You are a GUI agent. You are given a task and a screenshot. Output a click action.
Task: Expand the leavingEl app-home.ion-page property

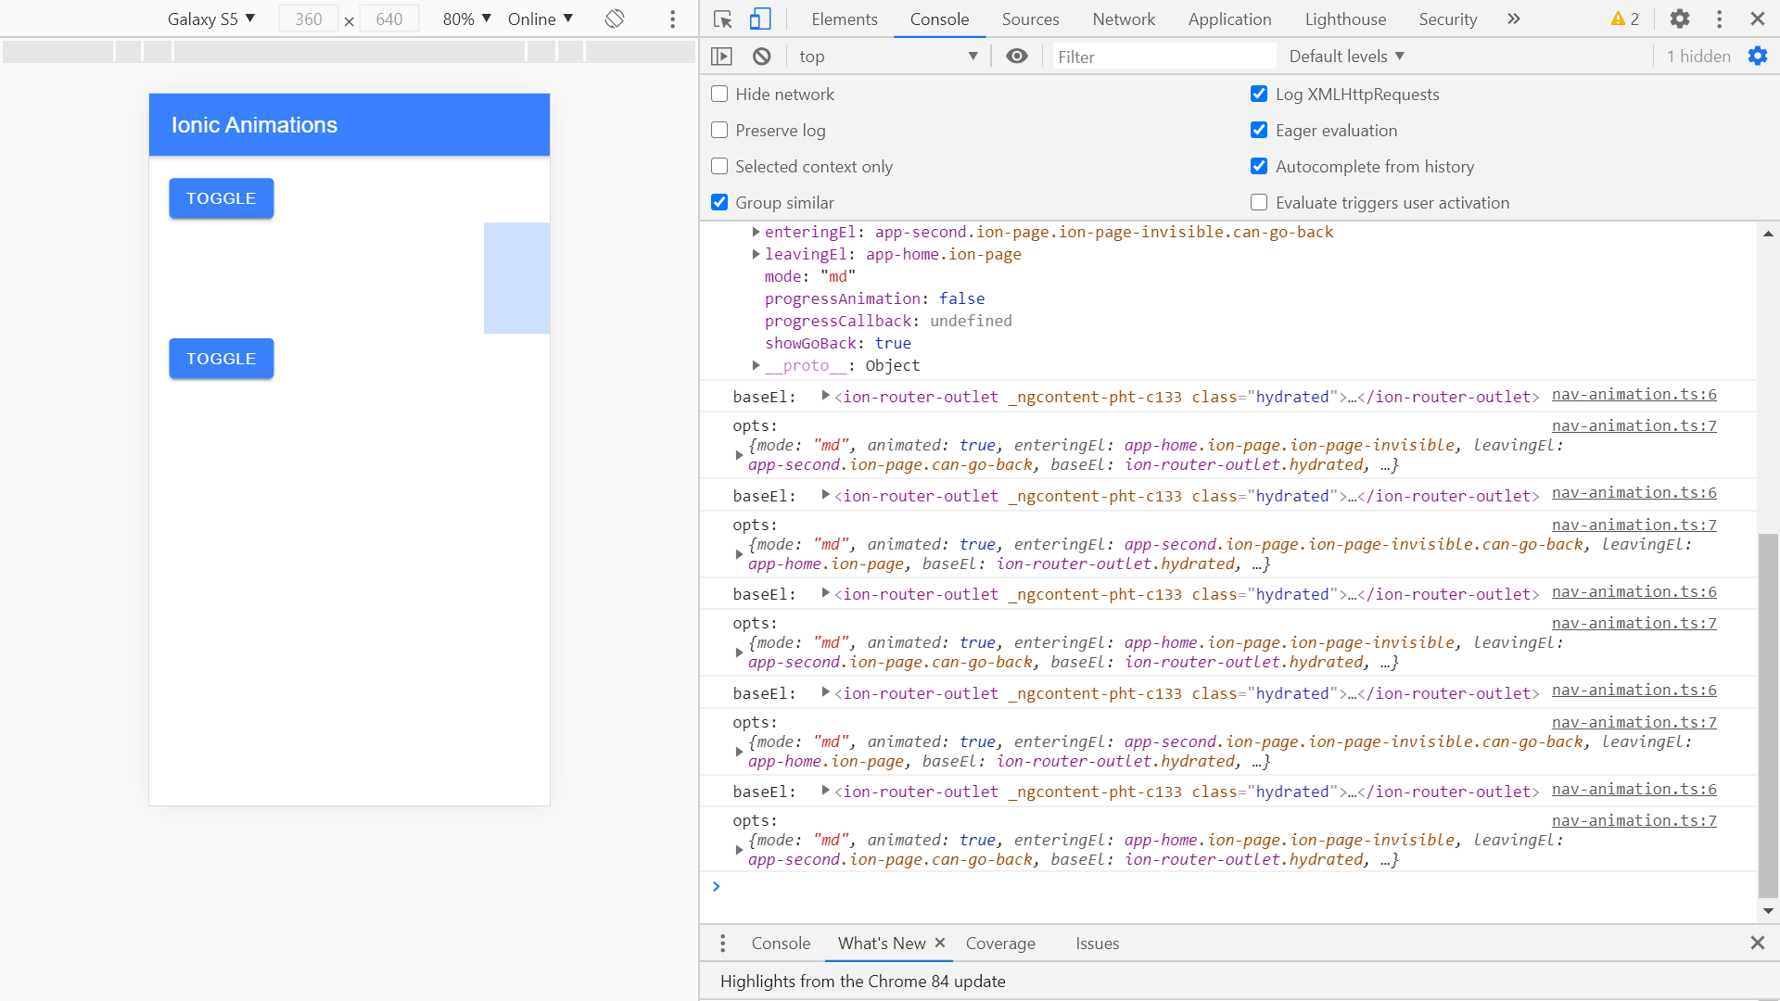[756, 254]
